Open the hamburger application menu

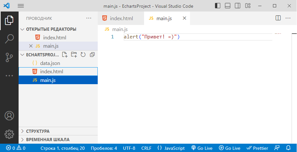pos(21,6)
